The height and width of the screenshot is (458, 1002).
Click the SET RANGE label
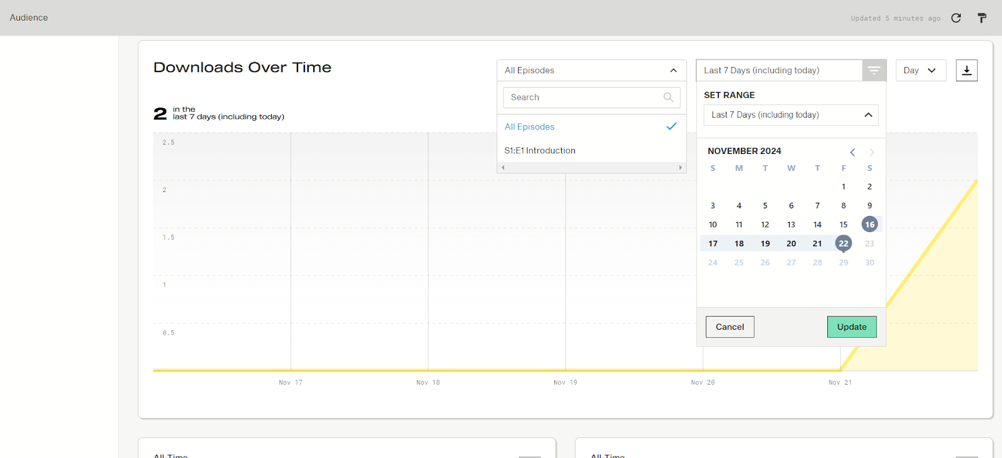(x=730, y=95)
